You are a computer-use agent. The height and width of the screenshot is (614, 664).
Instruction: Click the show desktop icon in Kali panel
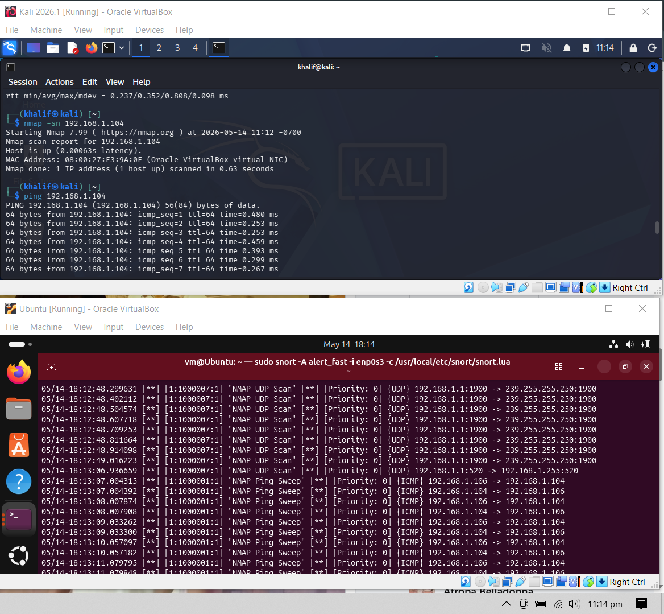coord(34,48)
